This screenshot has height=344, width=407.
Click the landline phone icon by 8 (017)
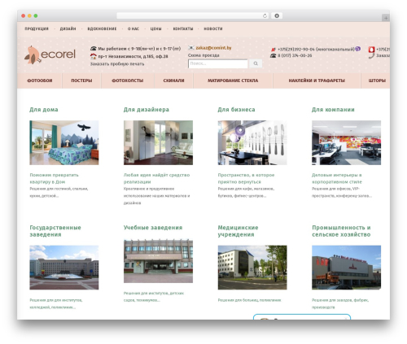pos(273,55)
